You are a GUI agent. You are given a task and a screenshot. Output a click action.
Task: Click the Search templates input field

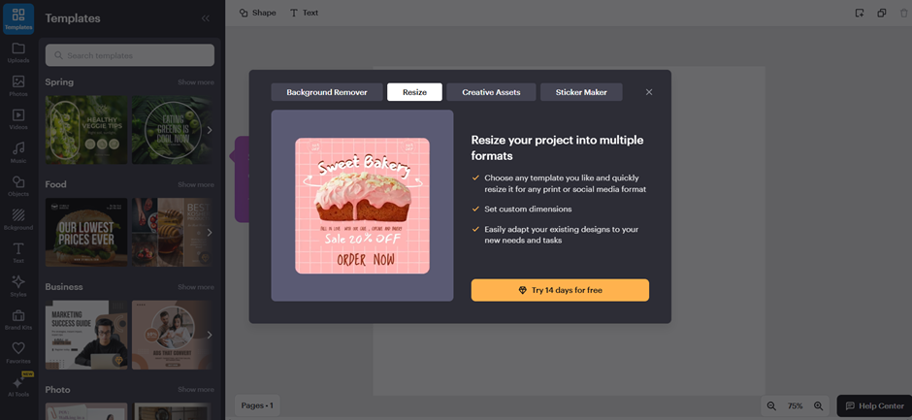[130, 55]
